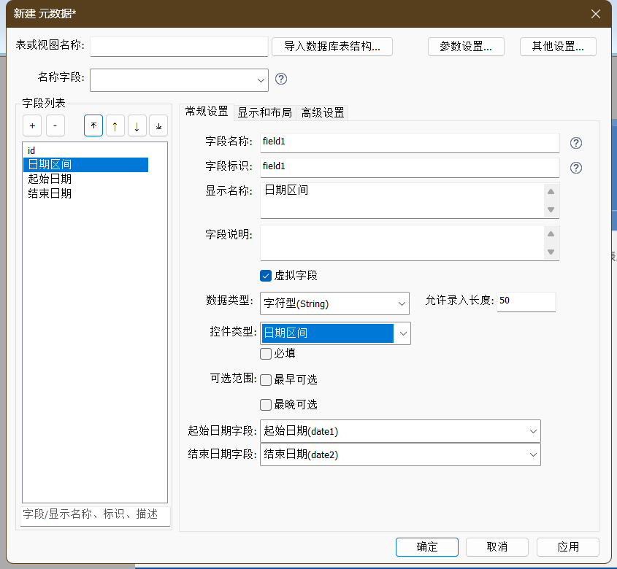The height and width of the screenshot is (569, 617).
Task: Tick the 最早可选 checkbox
Action: point(267,380)
